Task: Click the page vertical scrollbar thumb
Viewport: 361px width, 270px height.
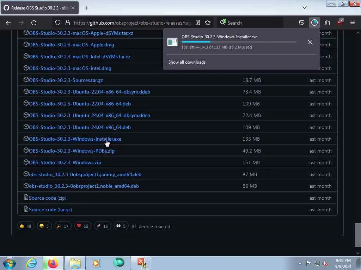Action: click(x=358, y=235)
